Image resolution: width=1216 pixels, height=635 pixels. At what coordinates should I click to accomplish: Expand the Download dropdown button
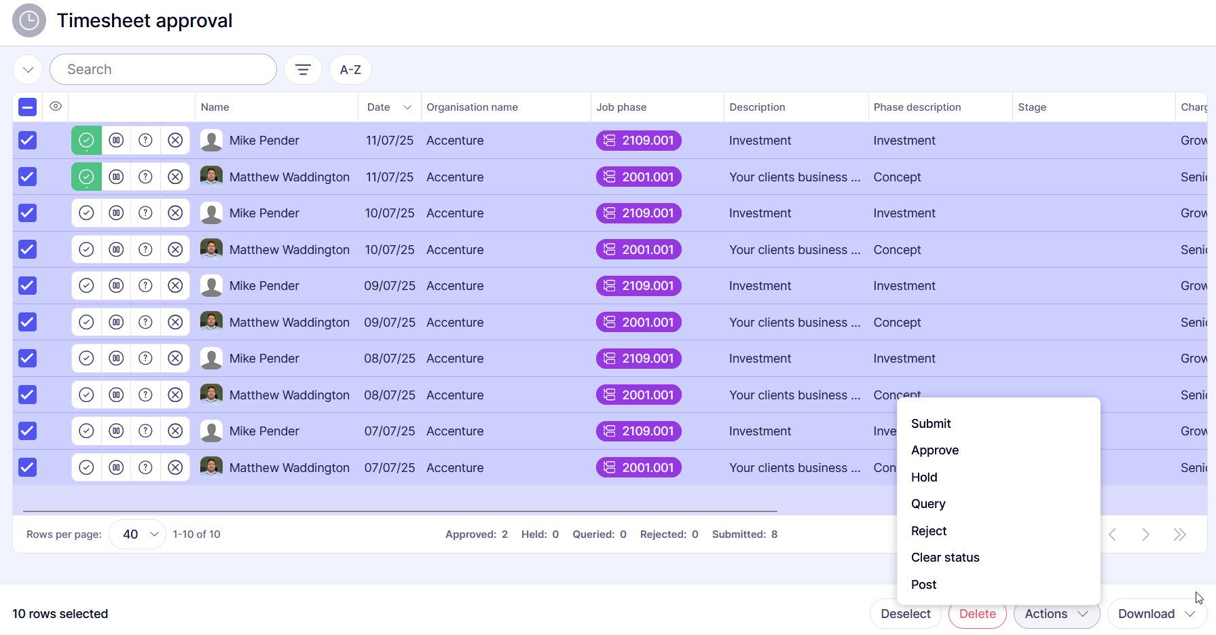coord(1156,614)
